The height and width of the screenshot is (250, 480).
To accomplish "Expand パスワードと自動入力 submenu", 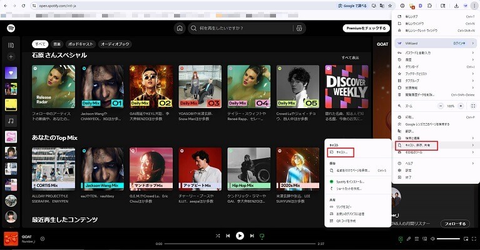I will 436,53.
